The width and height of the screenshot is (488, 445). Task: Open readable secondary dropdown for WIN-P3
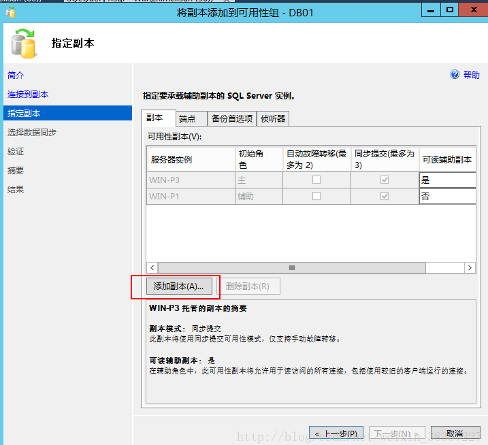pos(447,180)
